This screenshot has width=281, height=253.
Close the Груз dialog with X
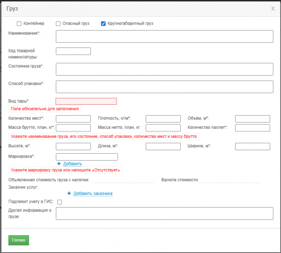click(273, 8)
